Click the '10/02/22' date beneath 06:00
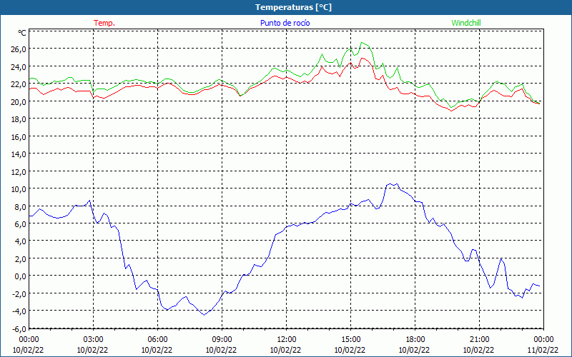Screen dimensions: 572x357 click(157, 350)
